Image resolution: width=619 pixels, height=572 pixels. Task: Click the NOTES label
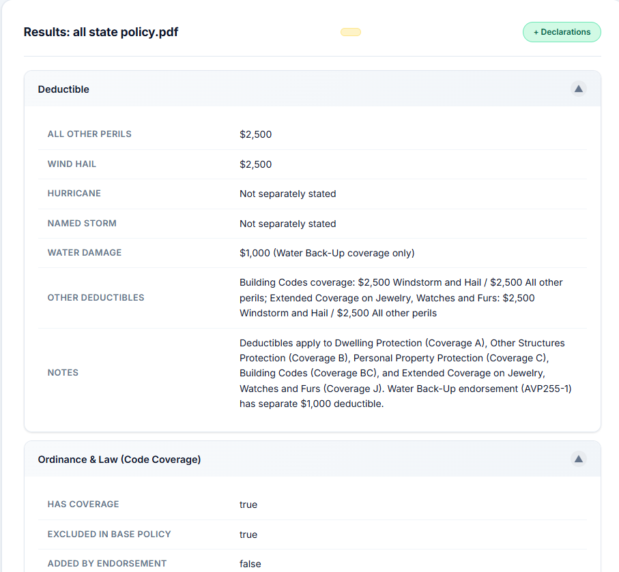tap(63, 373)
